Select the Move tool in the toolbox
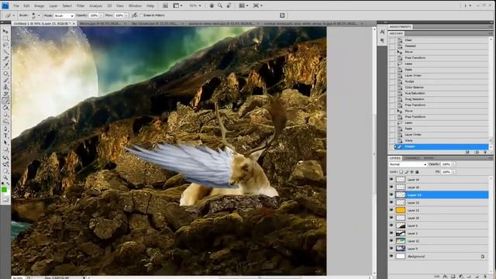Screen dimensions: 496x279 [5, 32]
